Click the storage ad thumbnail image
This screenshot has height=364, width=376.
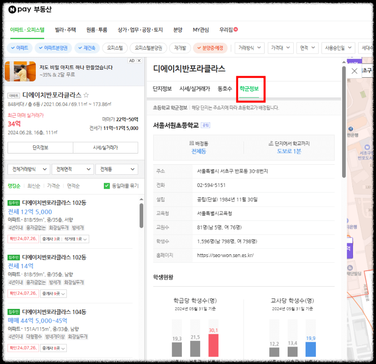(20, 72)
